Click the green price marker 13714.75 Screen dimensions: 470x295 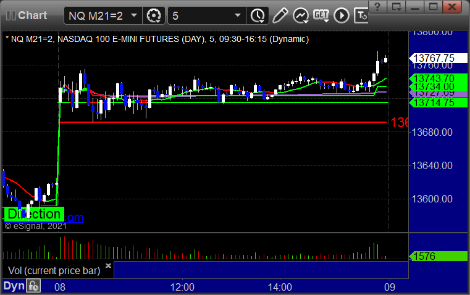coord(438,102)
